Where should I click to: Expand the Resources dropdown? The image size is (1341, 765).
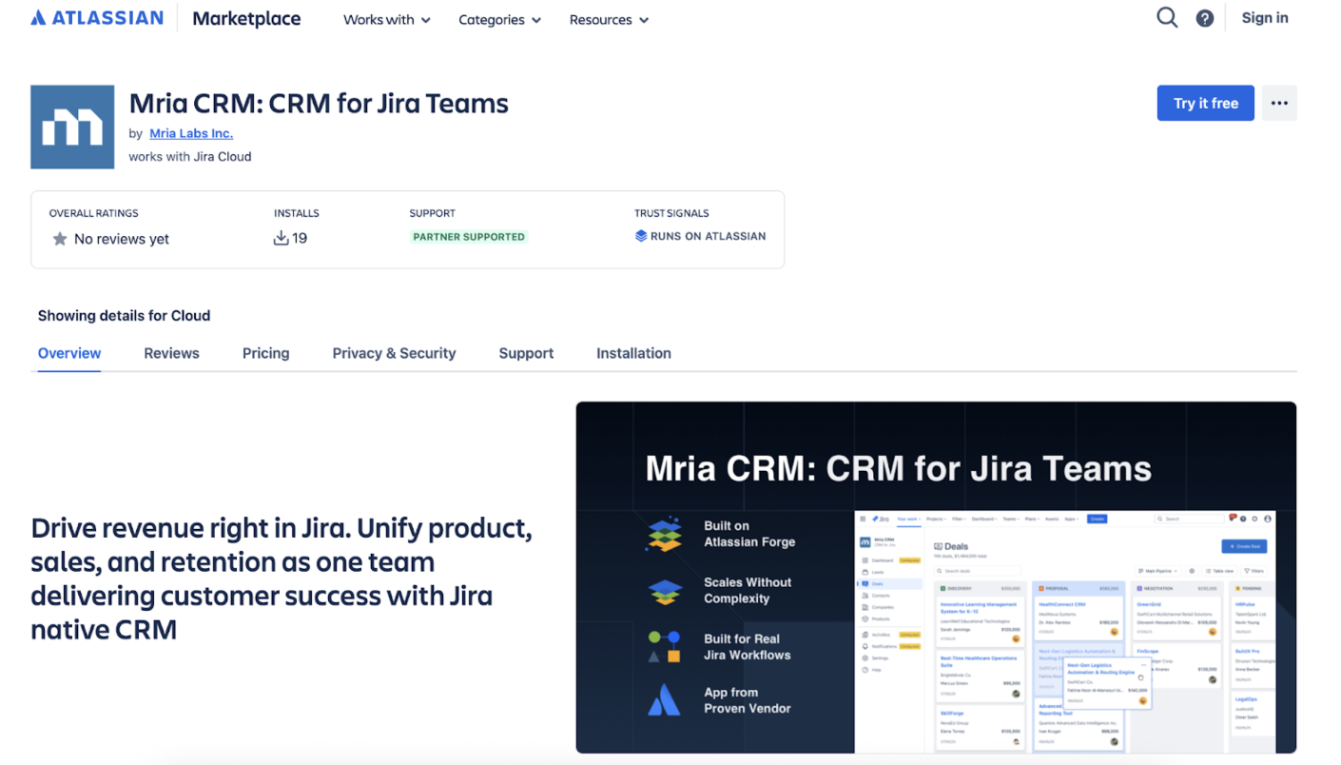[610, 19]
